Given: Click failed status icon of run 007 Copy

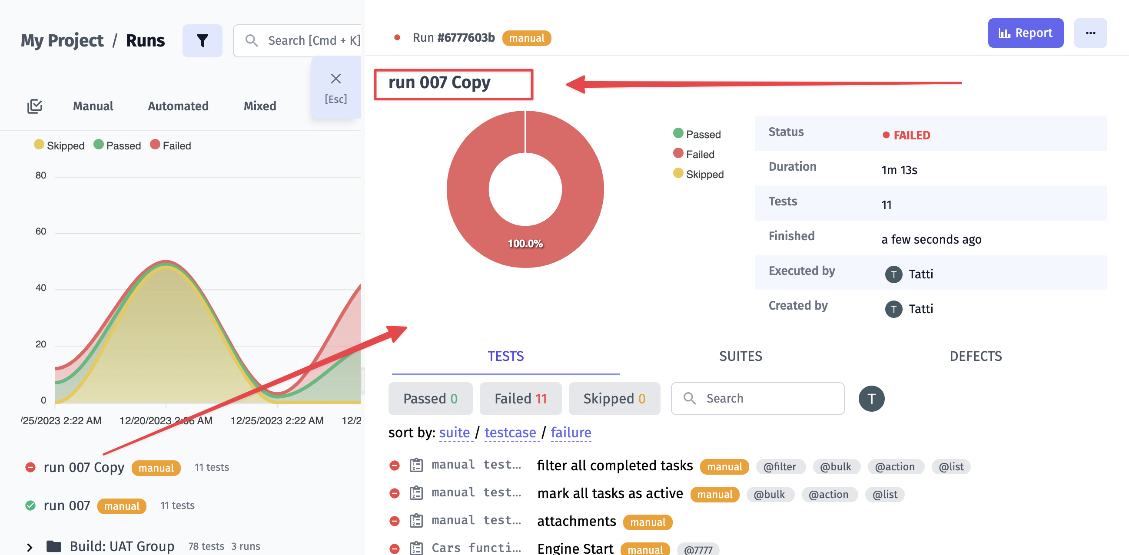Looking at the screenshot, I should [30, 467].
